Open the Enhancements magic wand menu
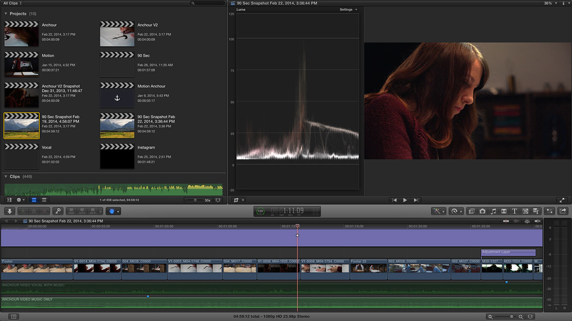This screenshot has width=572, height=321. click(438, 211)
